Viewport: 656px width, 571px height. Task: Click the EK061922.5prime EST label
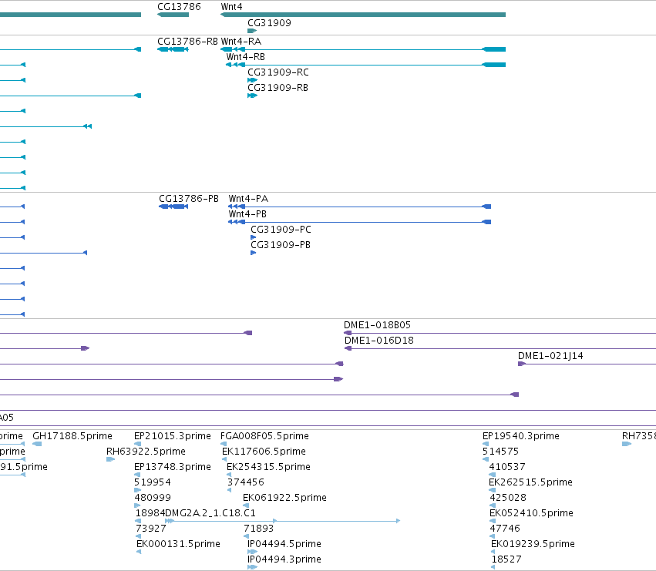tap(284, 498)
